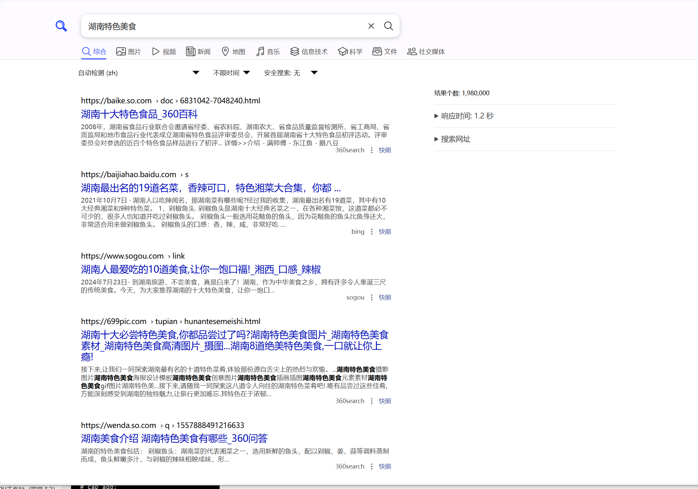Open three-dot menu on sogou result
Viewport: 698px width, 489px height.
point(371,297)
